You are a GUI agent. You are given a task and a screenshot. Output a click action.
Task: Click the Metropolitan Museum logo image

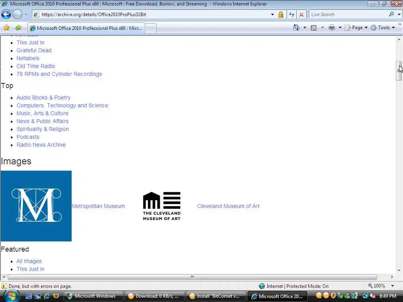point(36,206)
